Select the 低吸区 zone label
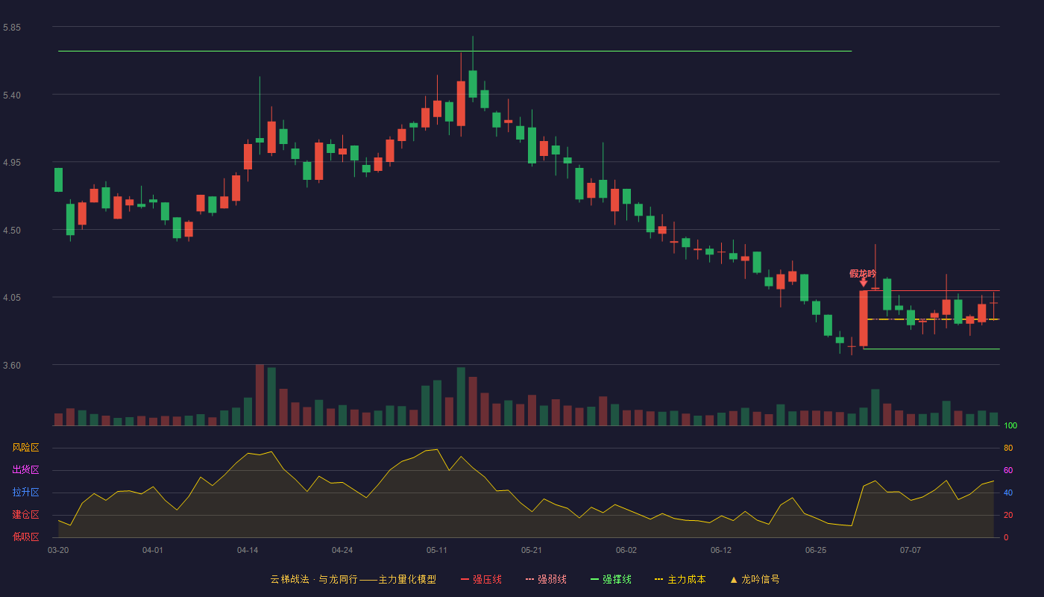The image size is (1044, 597). click(25, 537)
